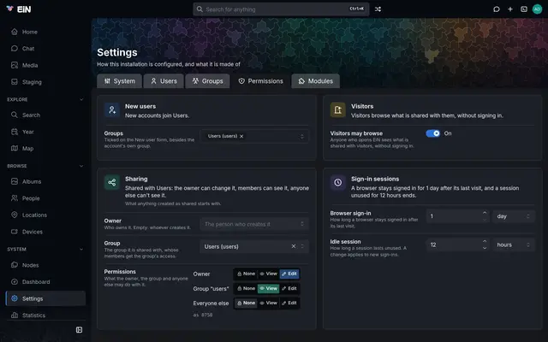The width and height of the screenshot is (548, 342).
Task: Open Nodes under System
Action: tap(45, 265)
